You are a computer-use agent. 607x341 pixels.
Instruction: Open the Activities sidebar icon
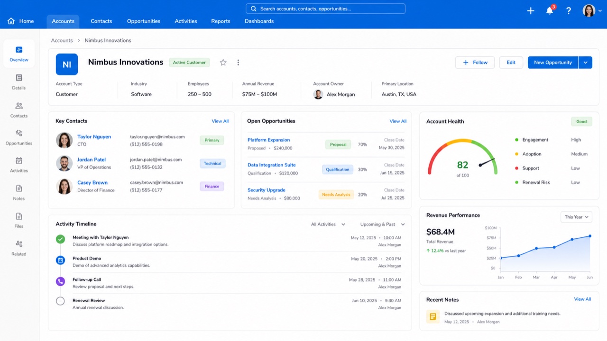pos(19,161)
